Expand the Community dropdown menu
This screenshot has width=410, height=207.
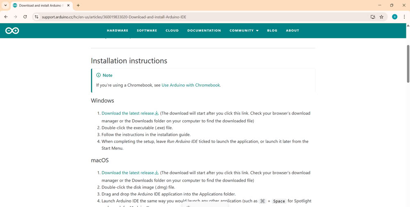point(244,31)
